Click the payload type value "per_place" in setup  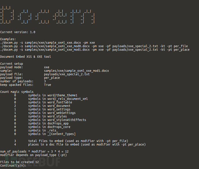(x=52, y=78)
